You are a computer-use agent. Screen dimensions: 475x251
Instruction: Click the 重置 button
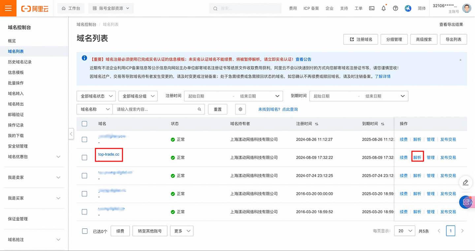218,109
